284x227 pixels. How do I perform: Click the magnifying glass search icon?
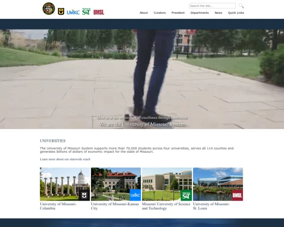tap(241, 6)
